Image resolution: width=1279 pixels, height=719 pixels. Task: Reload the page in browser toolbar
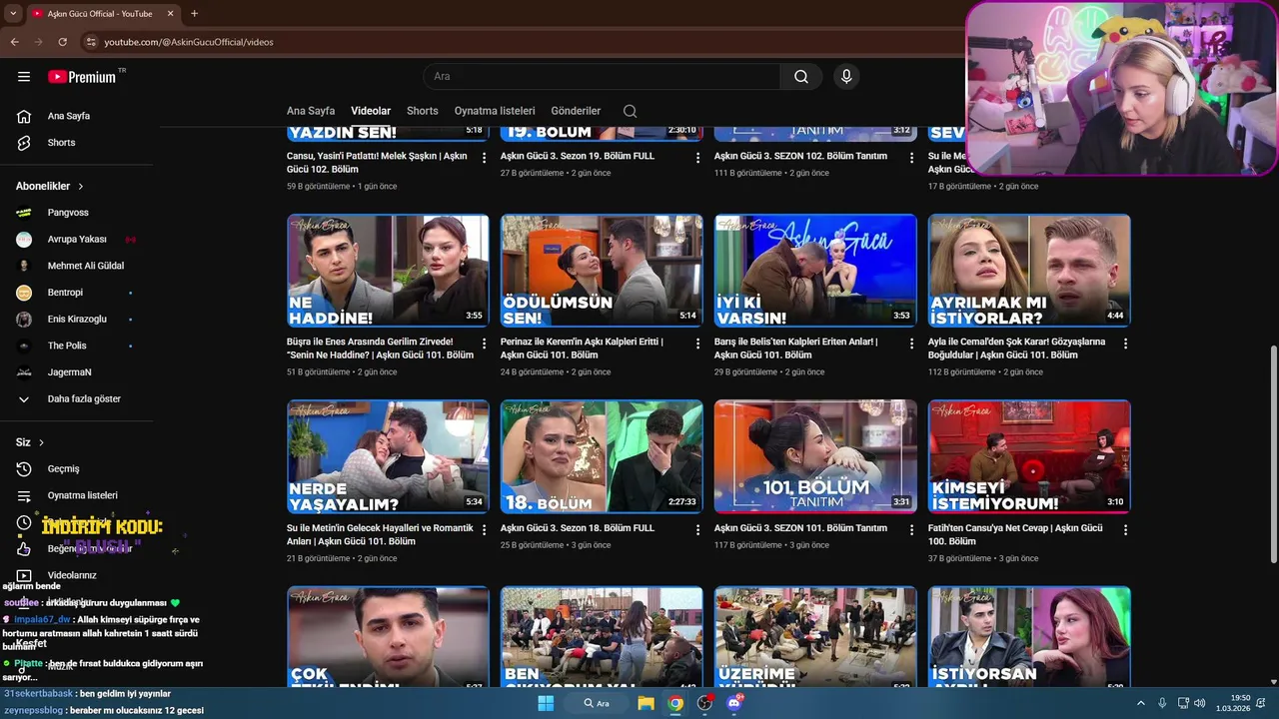click(63, 42)
